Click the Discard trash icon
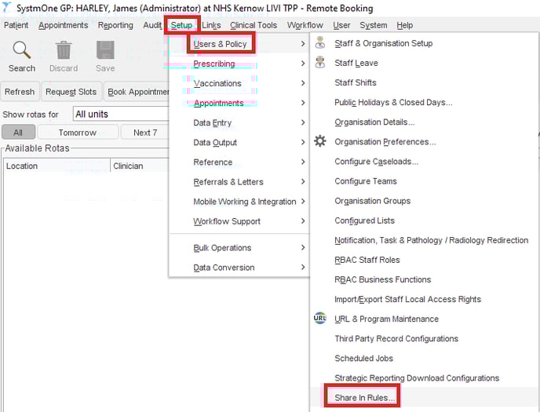 pos(64,50)
